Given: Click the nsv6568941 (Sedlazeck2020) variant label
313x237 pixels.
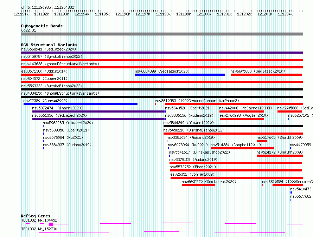Looking at the screenshot, I should 49,49.
